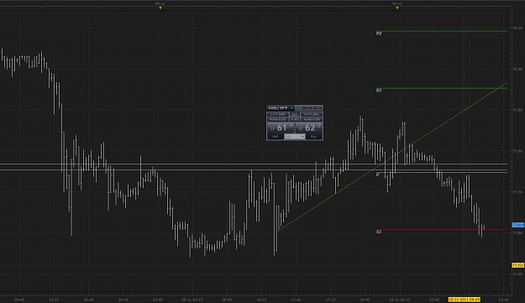Click the low price field in quote widget

click(x=277, y=114)
